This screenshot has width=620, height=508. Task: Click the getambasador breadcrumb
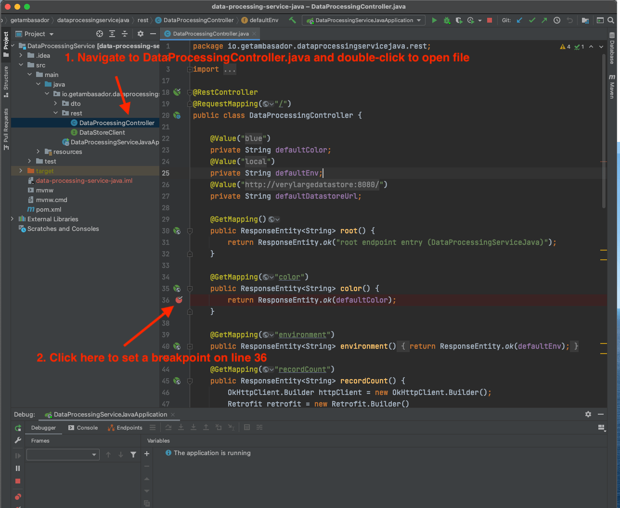pyautogui.click(x=30, y=20)
